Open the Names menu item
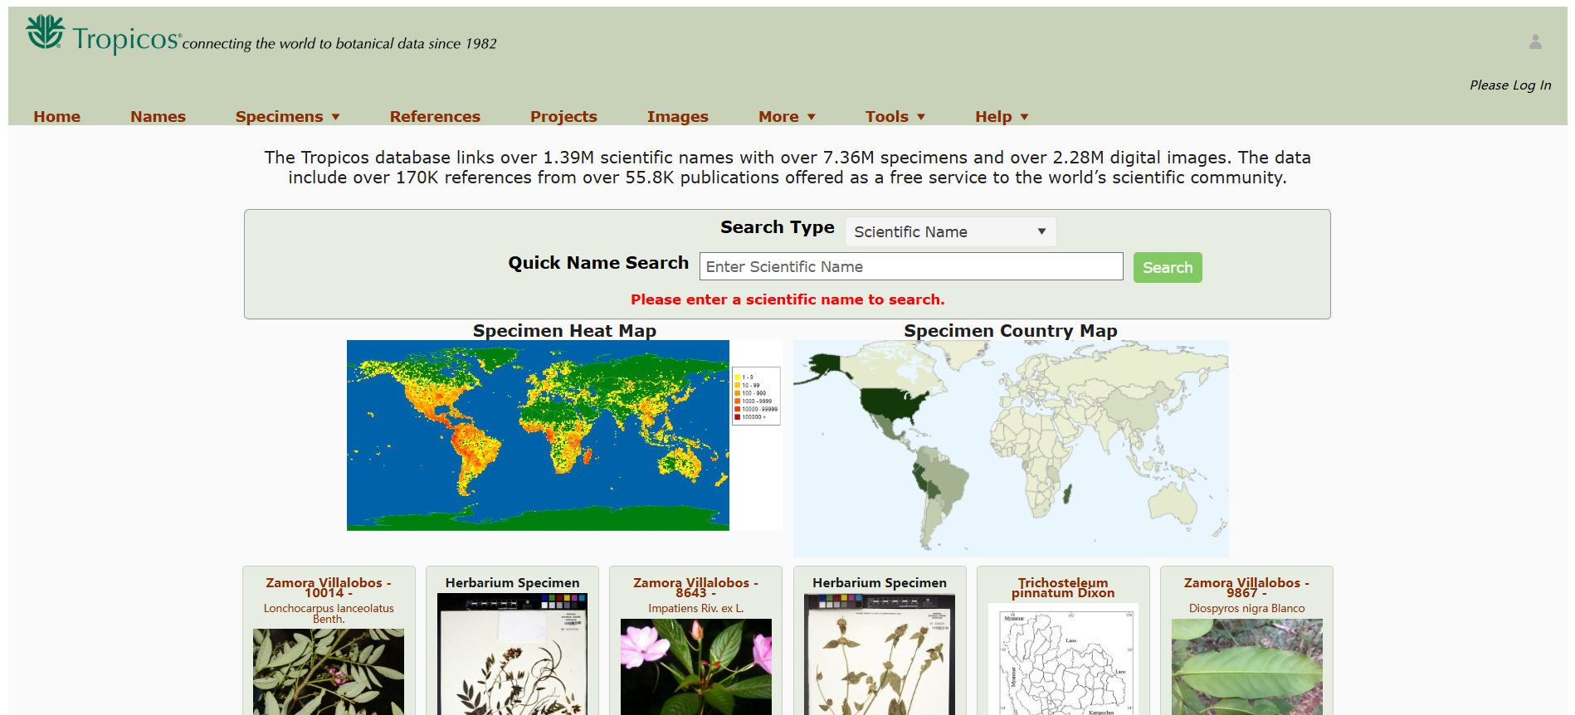 coord(158,117)
